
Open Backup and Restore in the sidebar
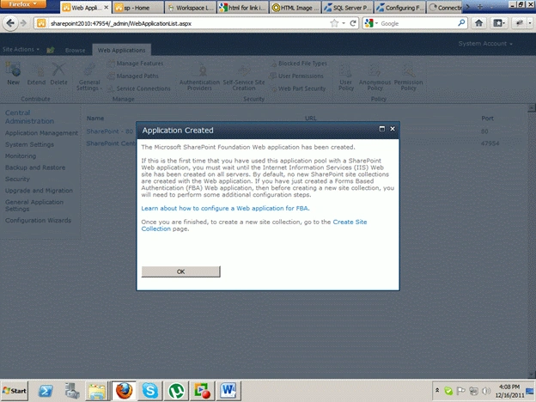[35, 167]
